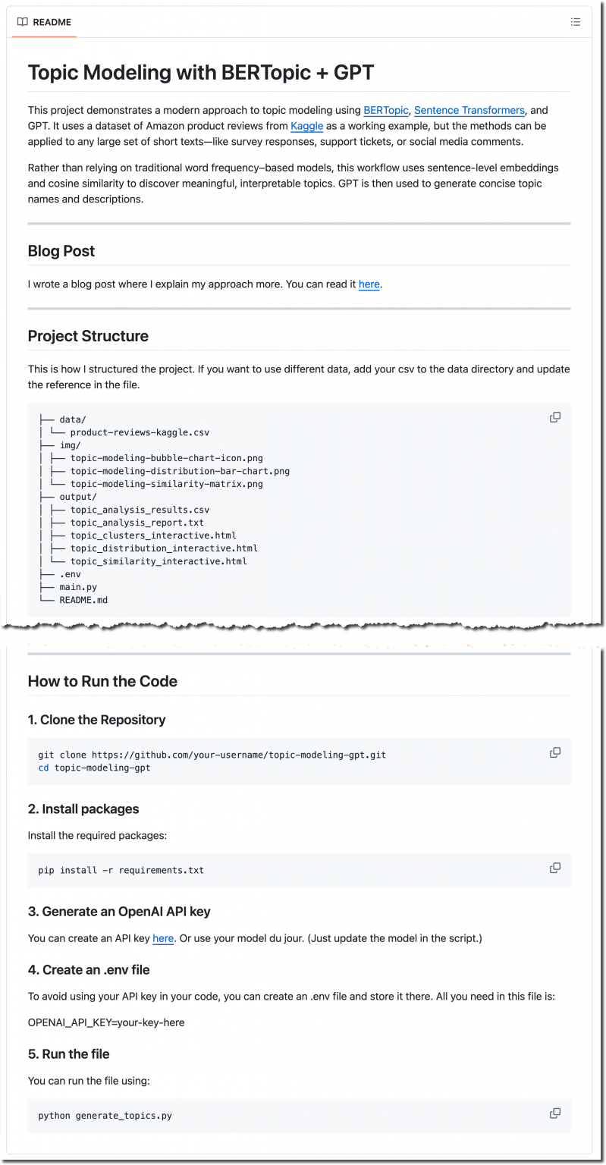Copy the project structure code block
Viewport: 606px width, 1165px height.
point(554,416)
